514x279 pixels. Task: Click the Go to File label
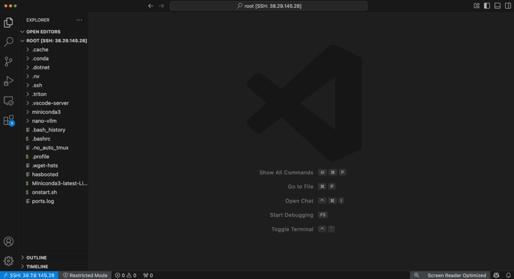pyautogui.click(x=300, y=187)
